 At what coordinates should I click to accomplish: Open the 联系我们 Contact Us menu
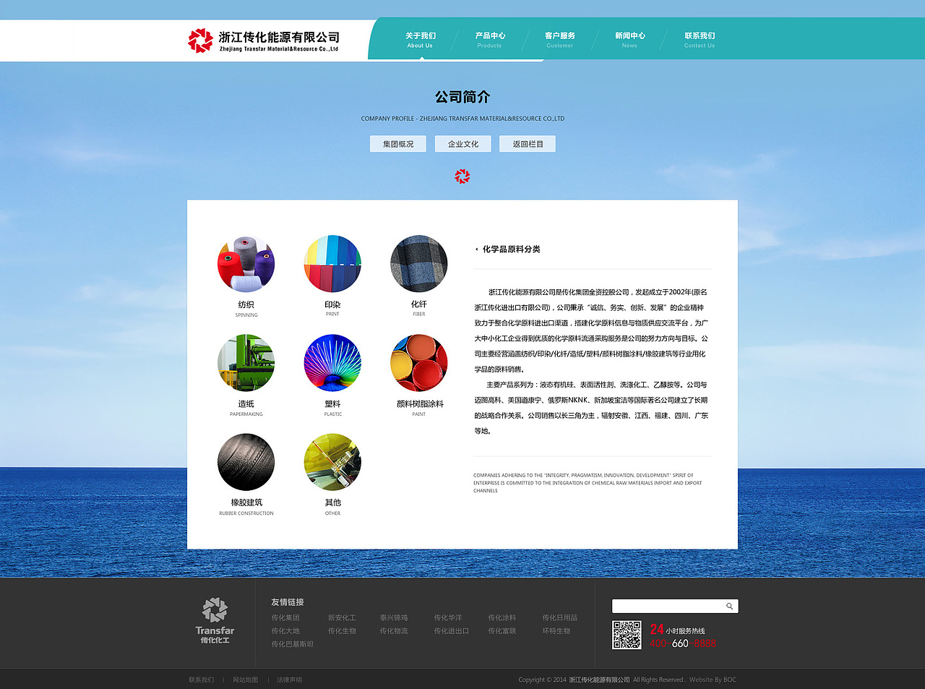(x=700, y=40)
